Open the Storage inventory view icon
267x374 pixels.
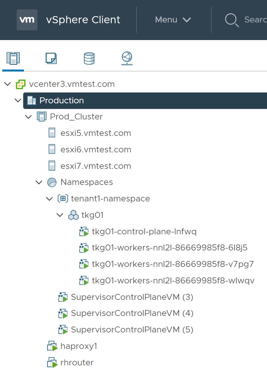[x=89, y=58]
